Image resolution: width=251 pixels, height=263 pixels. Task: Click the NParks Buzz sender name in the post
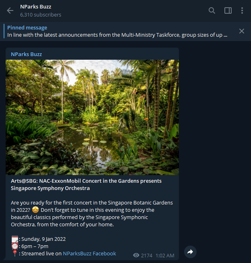tap(26, 54)
